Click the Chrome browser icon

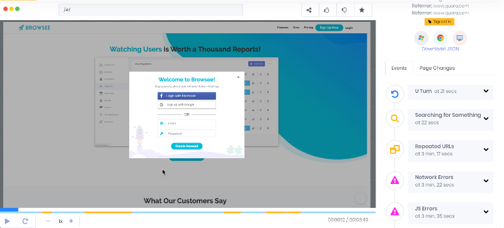tap(440, 38)
